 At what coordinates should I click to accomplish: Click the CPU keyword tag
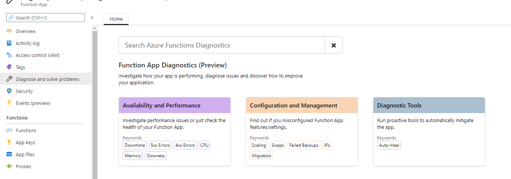coord(204,145)
